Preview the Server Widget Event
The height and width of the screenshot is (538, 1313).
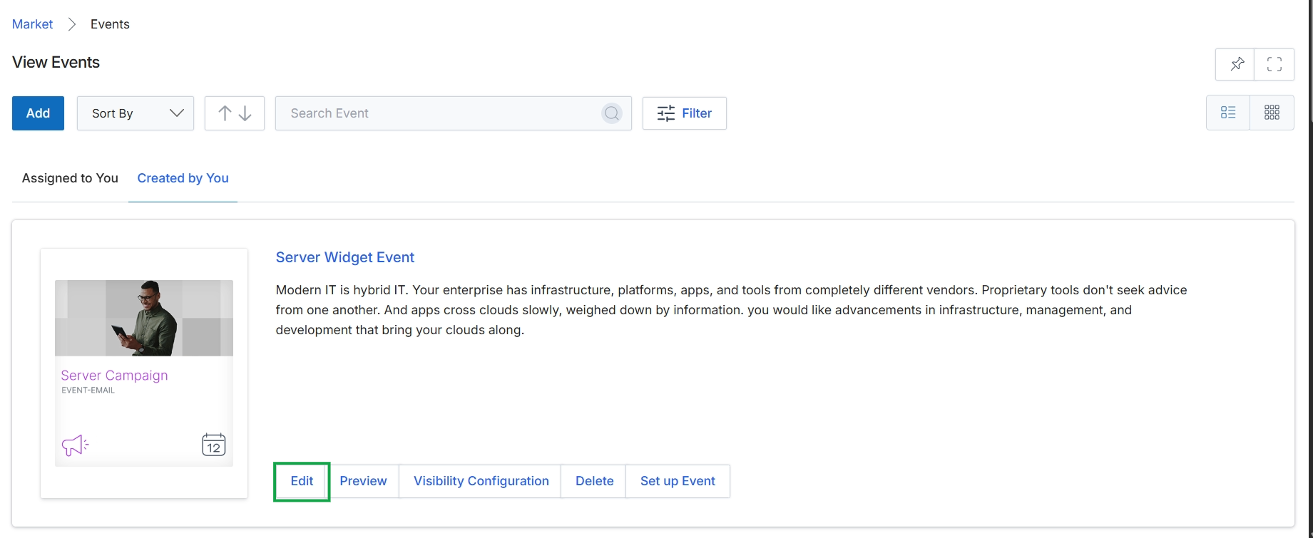tap(363, 481)
